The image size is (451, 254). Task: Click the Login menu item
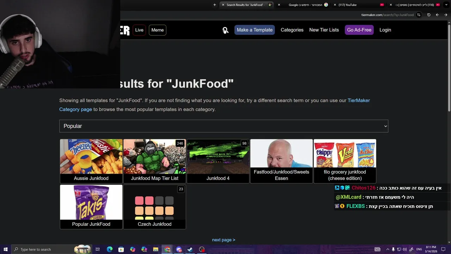tap(385, 30)
